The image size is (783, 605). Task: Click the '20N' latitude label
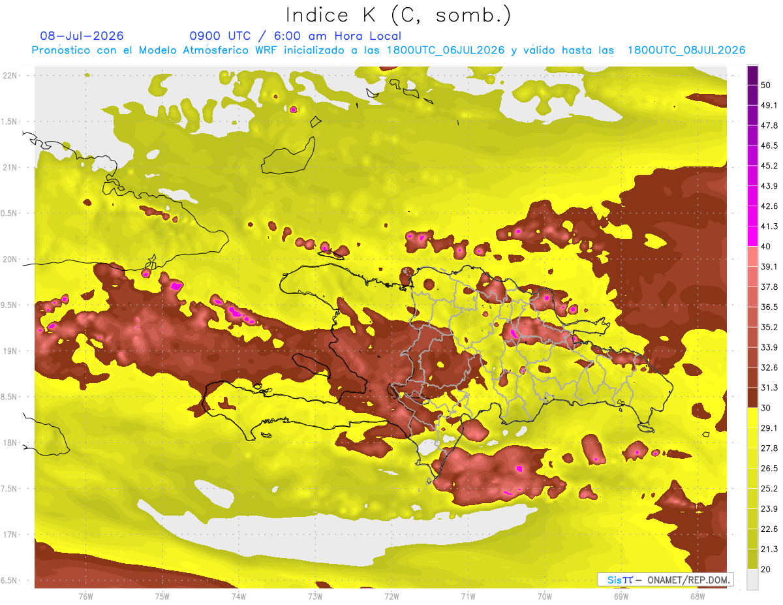pos(10,259)
